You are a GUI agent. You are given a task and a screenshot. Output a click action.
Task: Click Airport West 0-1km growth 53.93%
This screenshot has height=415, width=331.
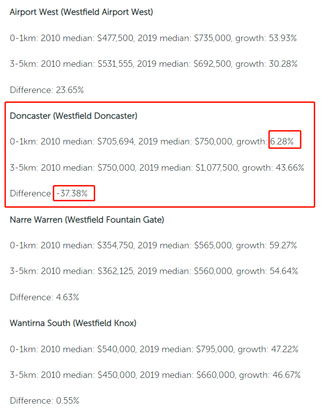[x=283, y=38]
